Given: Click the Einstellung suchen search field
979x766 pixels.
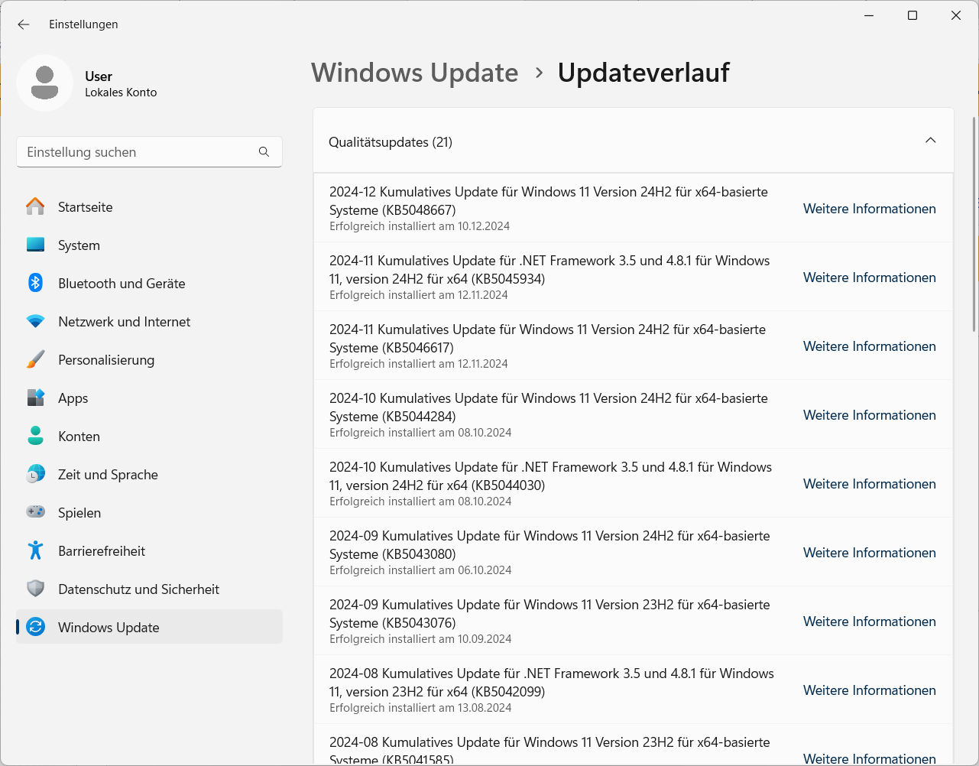Looking at the screenshot, I should point(149,152).
